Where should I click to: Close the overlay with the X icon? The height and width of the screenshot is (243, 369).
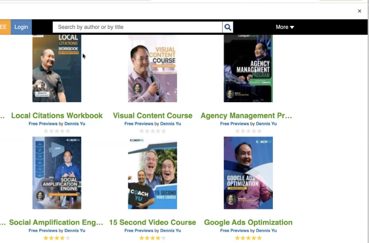pos(359,11)
